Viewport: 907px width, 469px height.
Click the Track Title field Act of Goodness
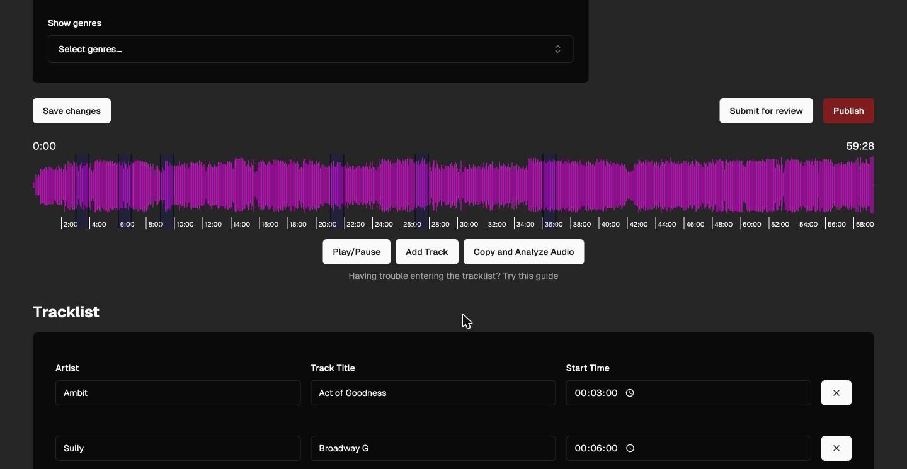433,393
